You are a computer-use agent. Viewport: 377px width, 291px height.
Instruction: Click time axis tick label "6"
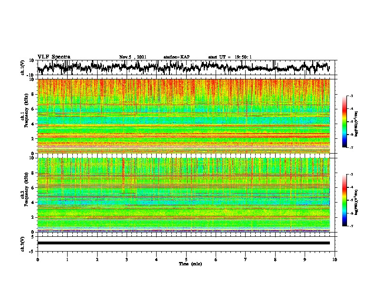pyautogui.click(x=216, y=260)
